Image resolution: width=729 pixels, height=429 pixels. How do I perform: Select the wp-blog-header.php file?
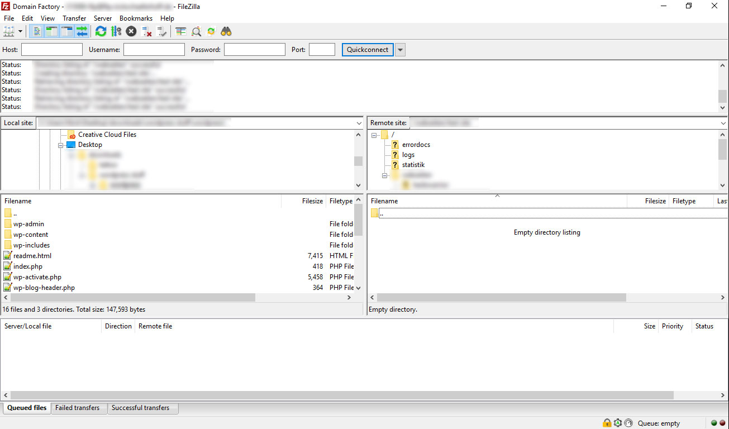click(44, 288)
